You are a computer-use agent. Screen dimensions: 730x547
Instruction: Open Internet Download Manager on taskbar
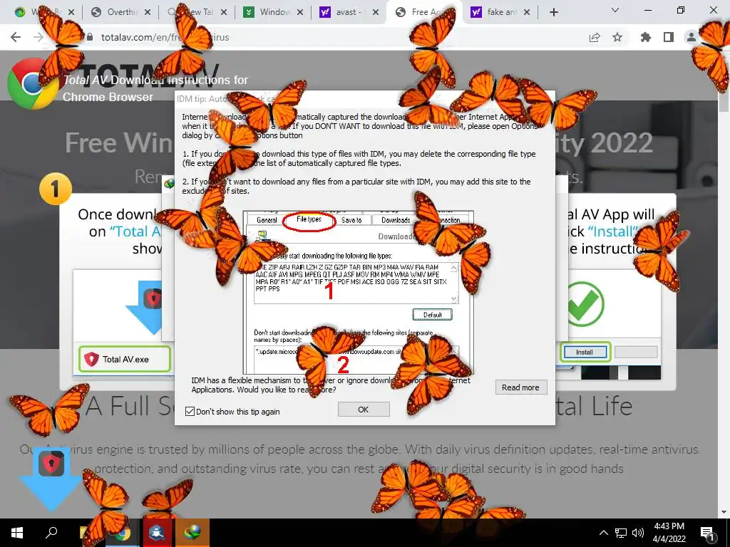coord(192,533)
